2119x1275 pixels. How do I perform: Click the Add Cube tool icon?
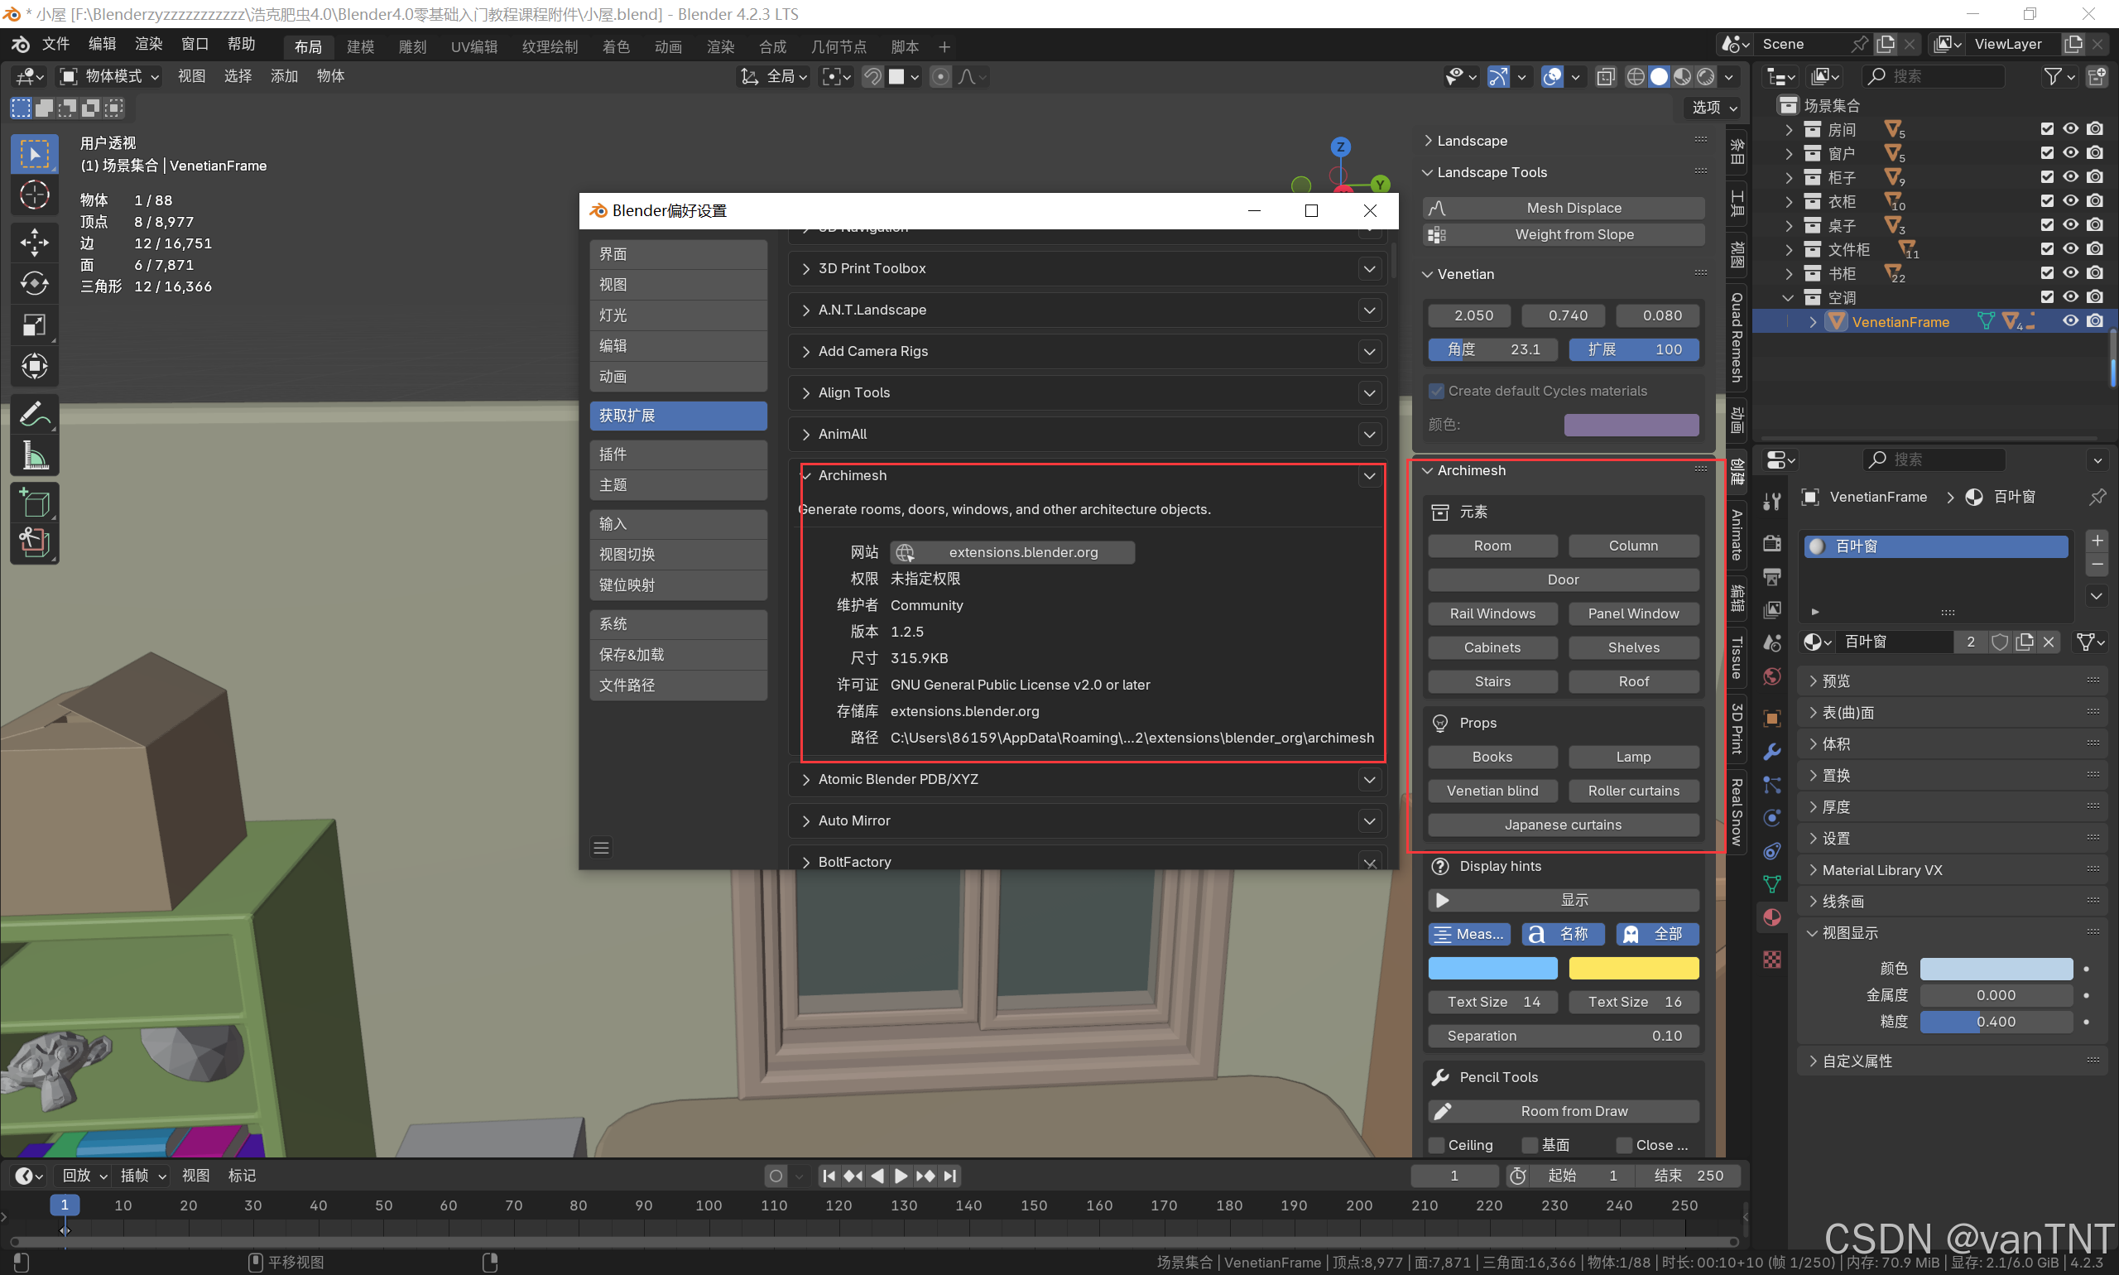point(35,503)
